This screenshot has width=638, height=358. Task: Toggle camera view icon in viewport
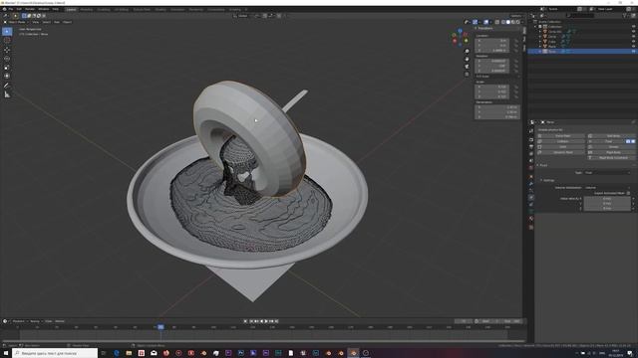click(x=467, y=67)
